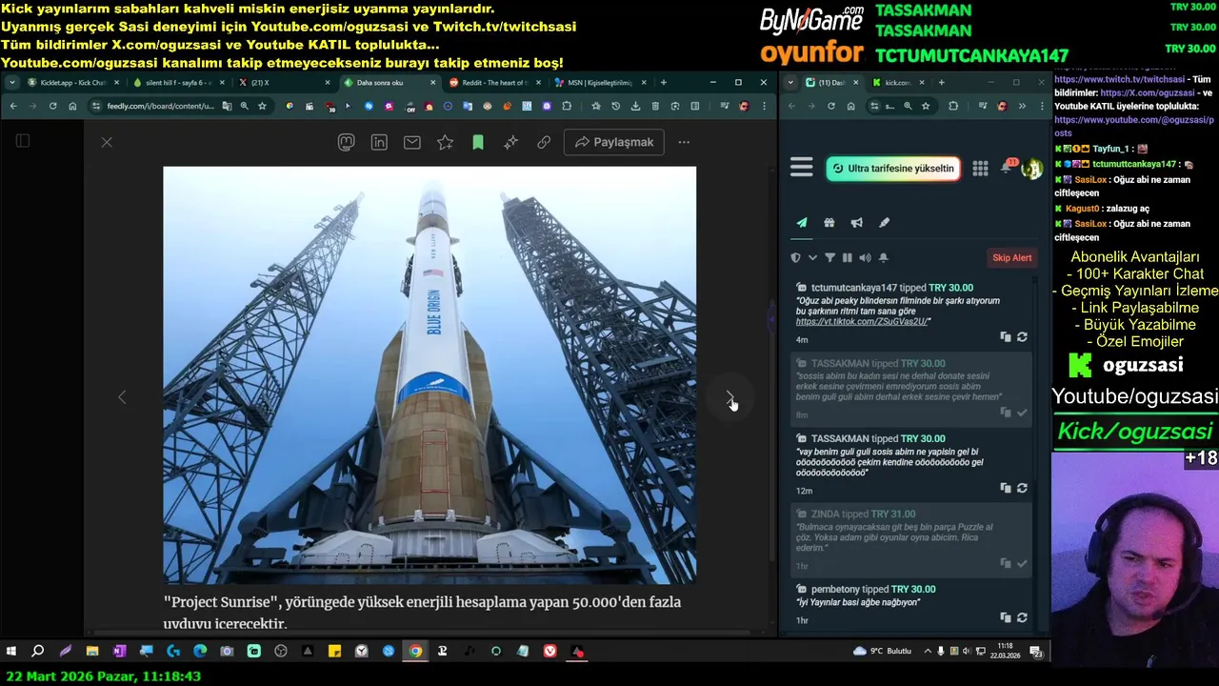Viewport: 1219px width, 686px height.
Task: Click the Skip Alert button
Action: [x=1012, y=257]
